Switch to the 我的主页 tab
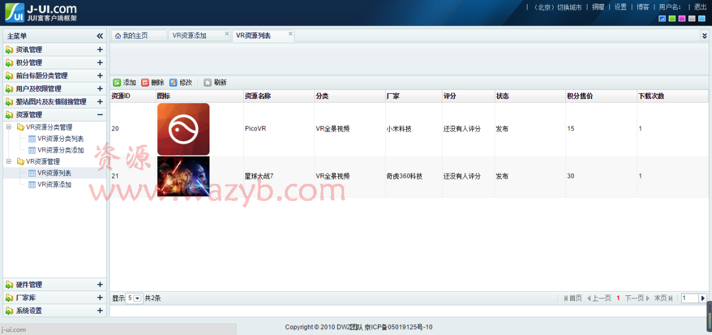 click(x=138, y=36)
